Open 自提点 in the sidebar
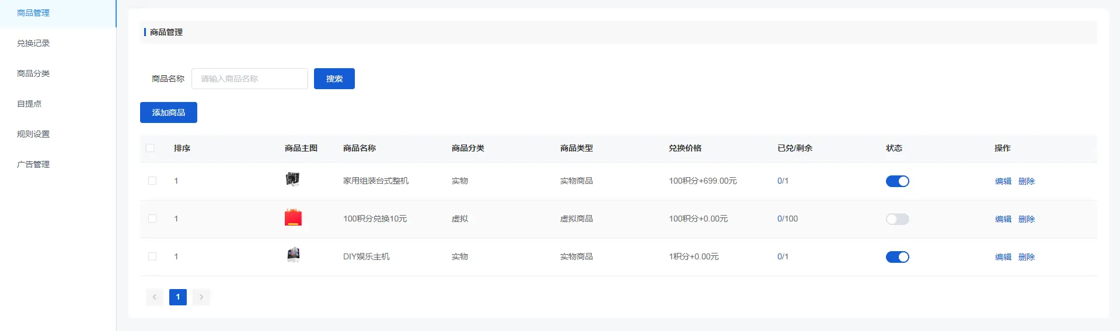The image size is (1120, 331). pos(29,104)
